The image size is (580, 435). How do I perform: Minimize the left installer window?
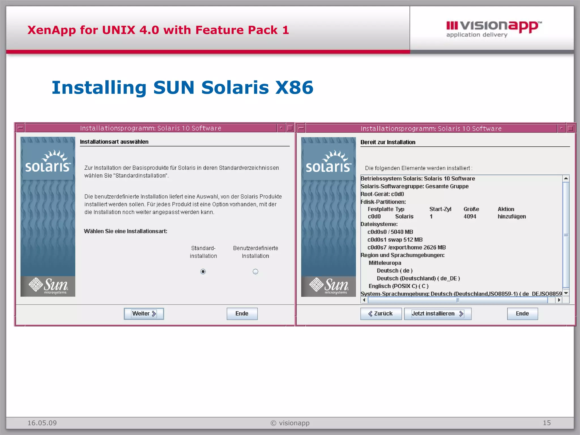coord(281,128)
